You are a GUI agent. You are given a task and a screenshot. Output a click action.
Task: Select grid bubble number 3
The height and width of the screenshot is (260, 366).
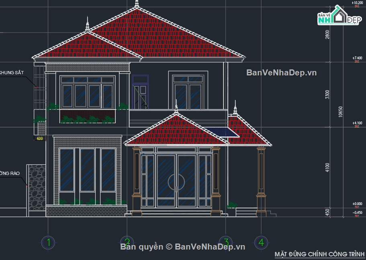pos(226,242)
